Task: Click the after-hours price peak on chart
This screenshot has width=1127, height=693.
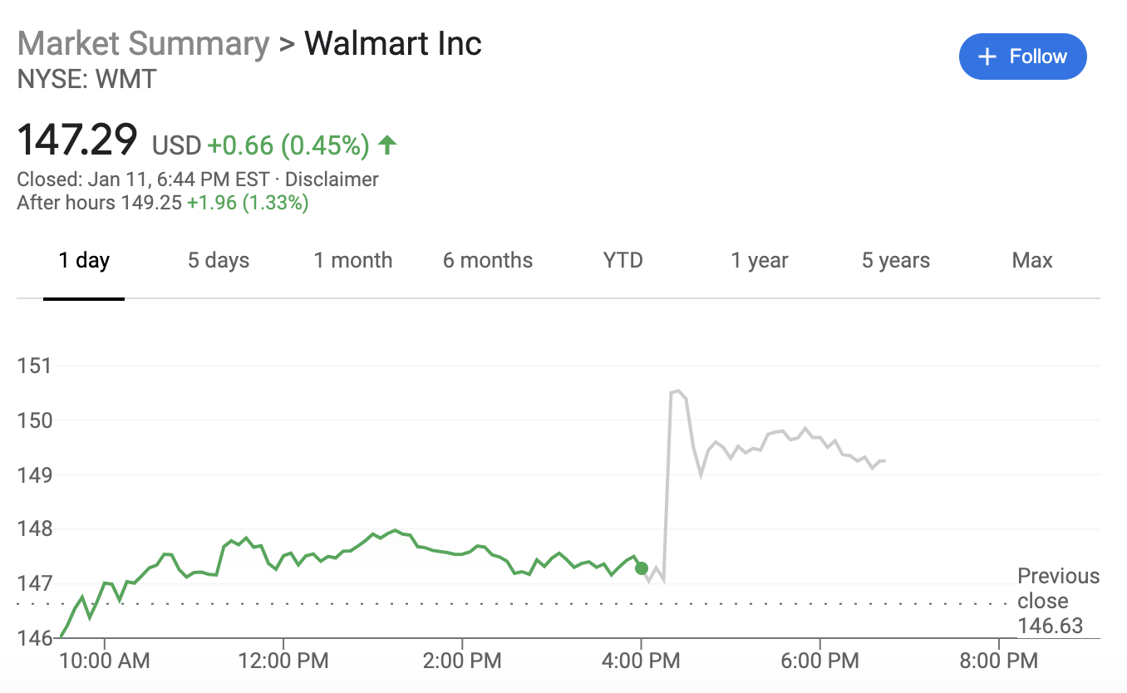Action: 677,391
